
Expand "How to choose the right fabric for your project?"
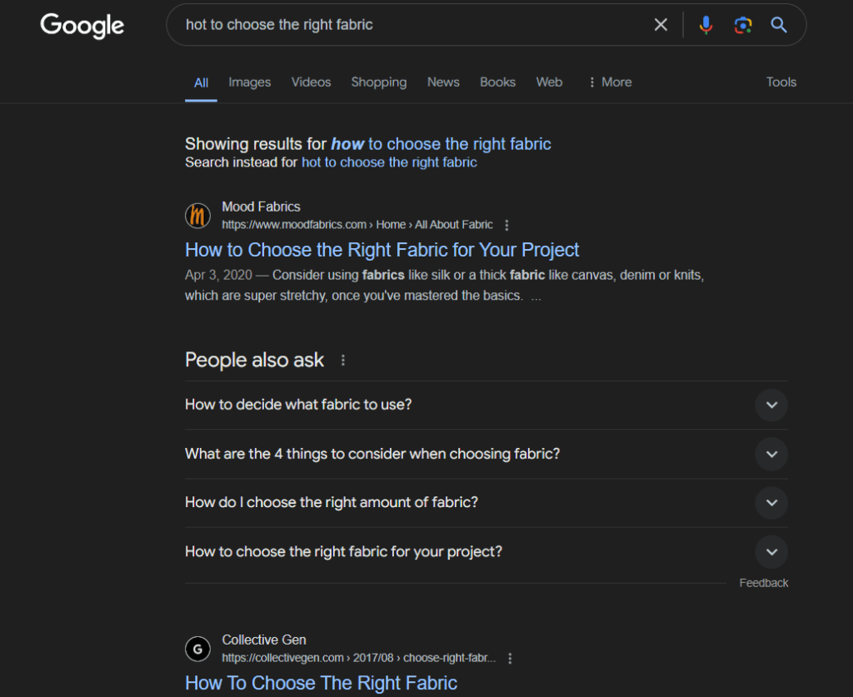(x=771, y=551)
